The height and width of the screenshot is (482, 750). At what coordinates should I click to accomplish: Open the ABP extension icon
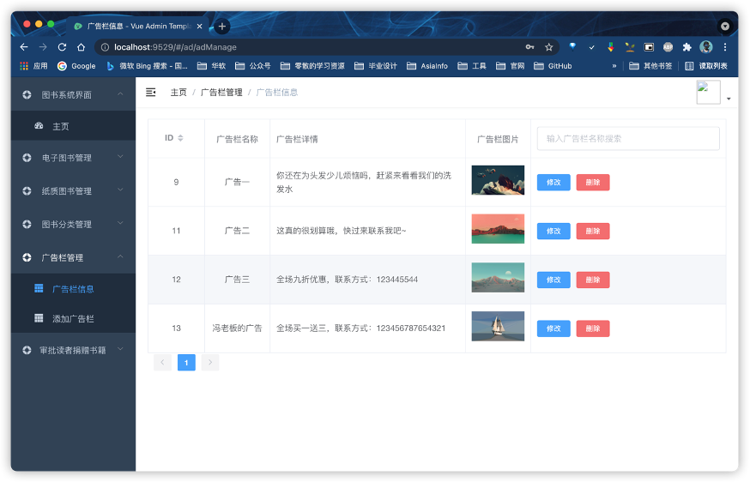point(668,47)
